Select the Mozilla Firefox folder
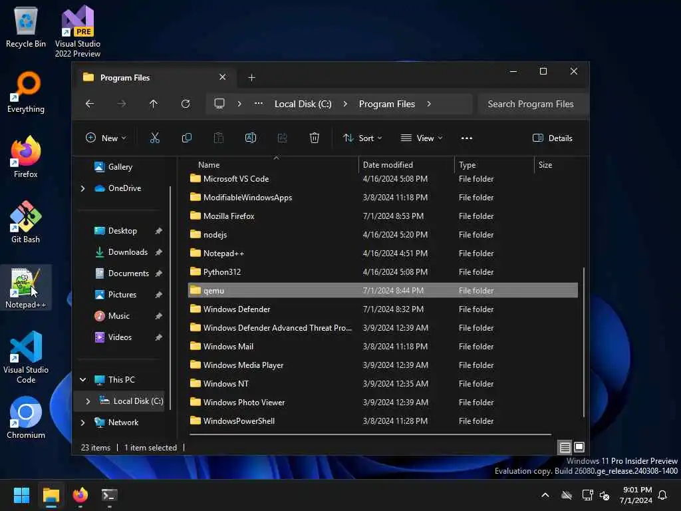This screenshot has width=681, height=511. 382,216
